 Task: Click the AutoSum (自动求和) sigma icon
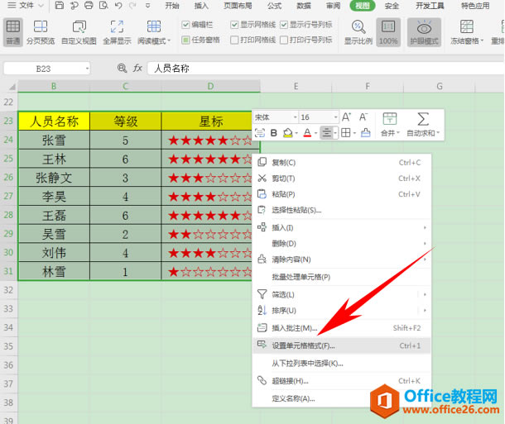423,119
